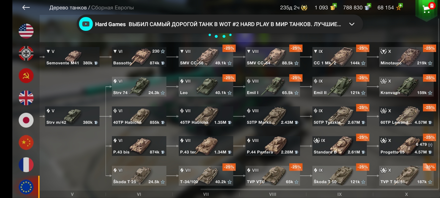Select the USSR nation flag icon
440x198 pixels.
click(x=26, y=76)
